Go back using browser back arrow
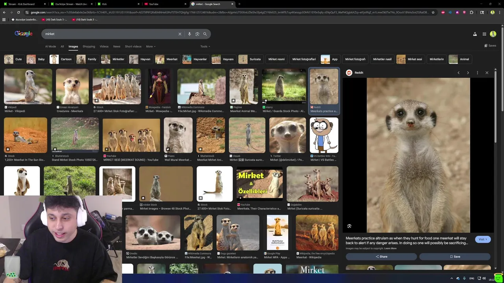 point(4,12)
